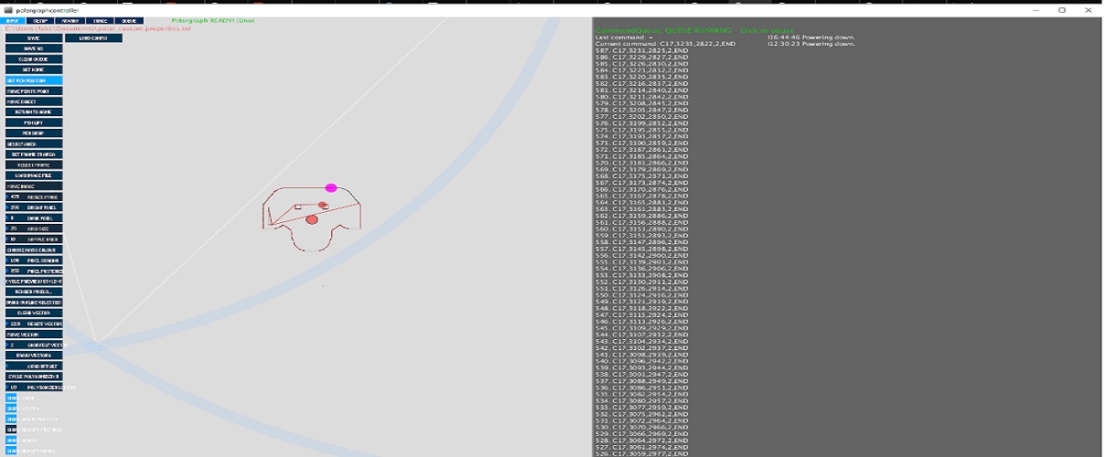Click the RENDER PIXELS... button
The image size is (1104, 457).
coord(34,292)
